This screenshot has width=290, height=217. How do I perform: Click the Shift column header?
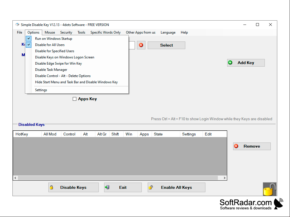click(116, 134)
